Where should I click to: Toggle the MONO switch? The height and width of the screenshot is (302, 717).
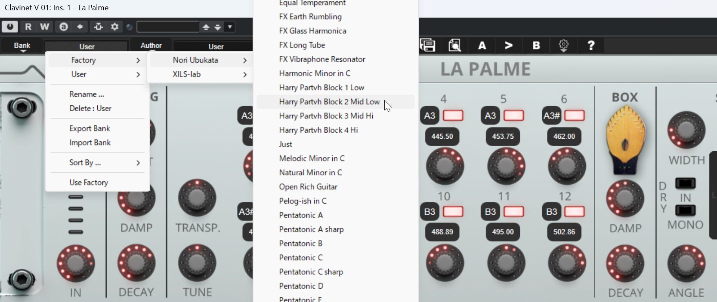685,210
